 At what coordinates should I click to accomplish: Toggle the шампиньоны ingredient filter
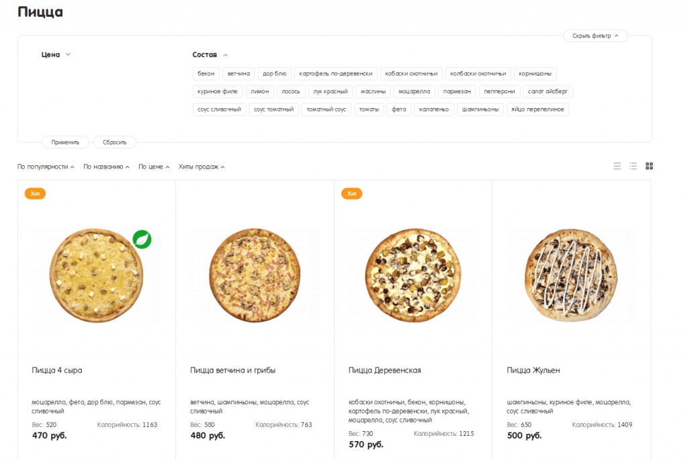[x=480, y=109]
